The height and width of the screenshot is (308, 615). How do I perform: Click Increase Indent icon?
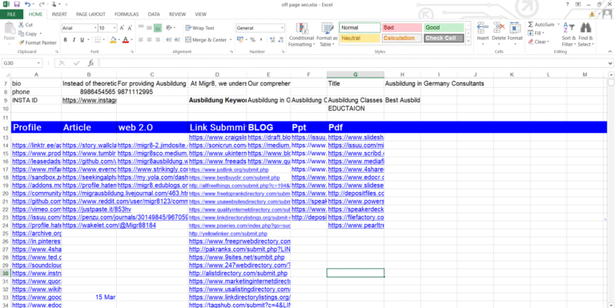point(177,39)
